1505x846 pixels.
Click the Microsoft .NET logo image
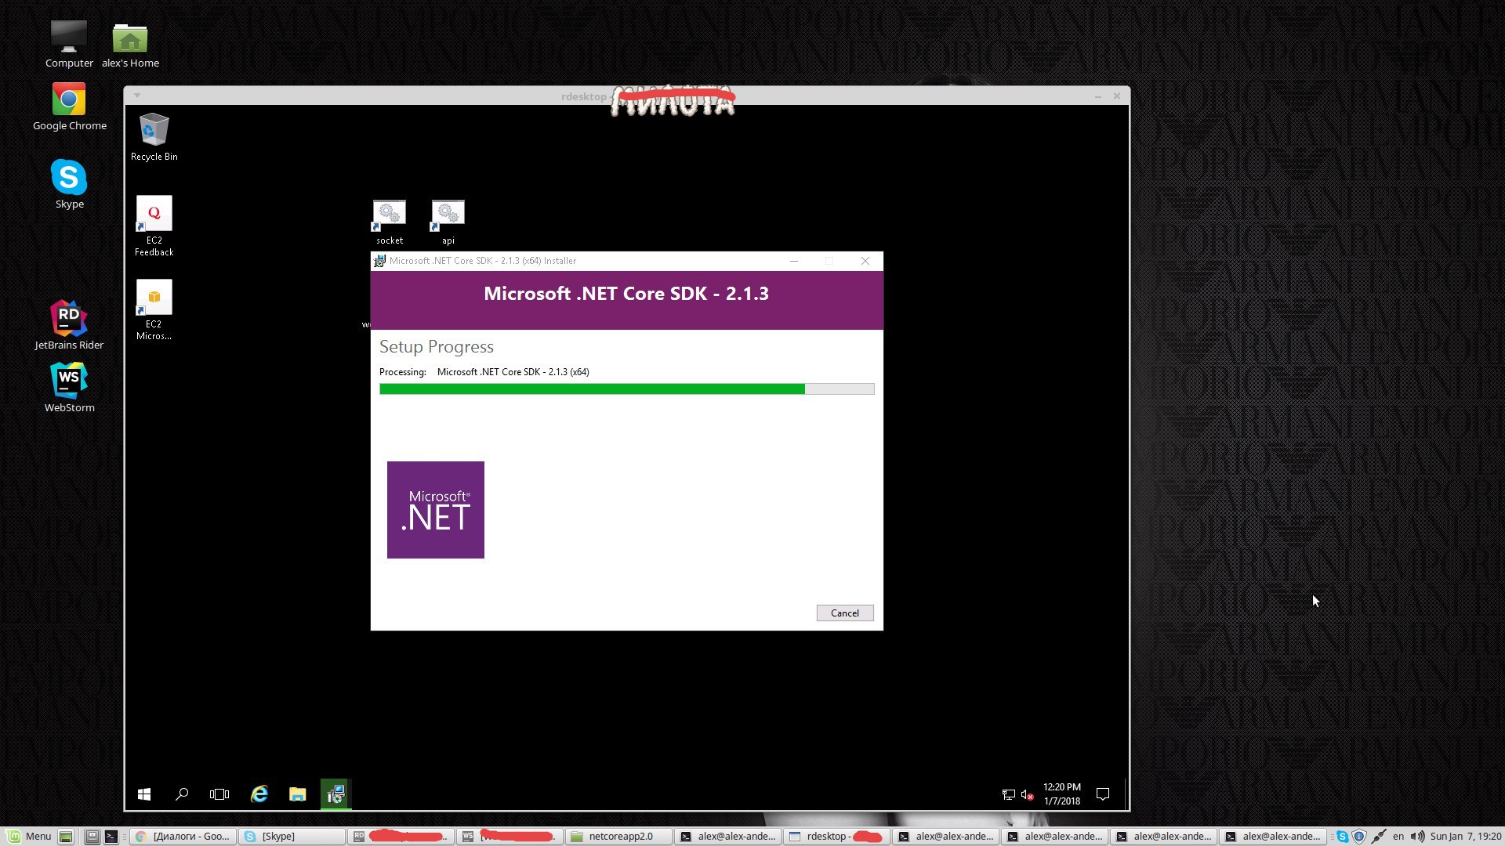[x=435, y=509]
